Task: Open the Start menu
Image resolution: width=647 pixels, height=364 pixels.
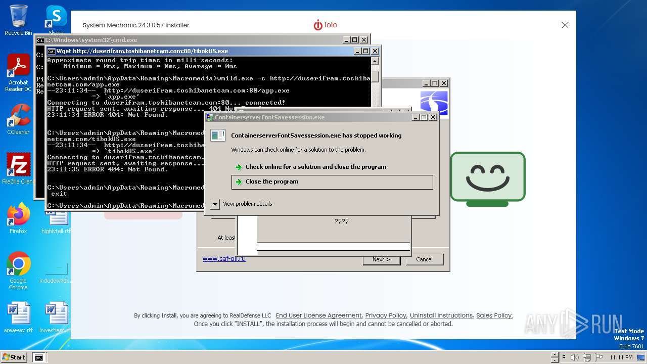Action: pyautogui.click(x=14, y=357)
